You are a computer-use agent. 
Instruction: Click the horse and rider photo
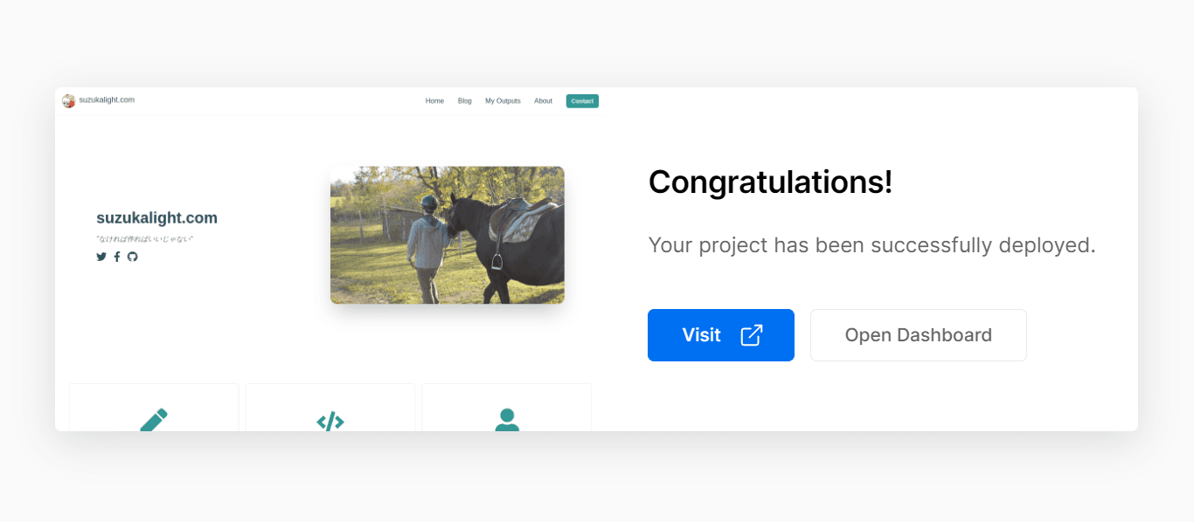(447, 235)
